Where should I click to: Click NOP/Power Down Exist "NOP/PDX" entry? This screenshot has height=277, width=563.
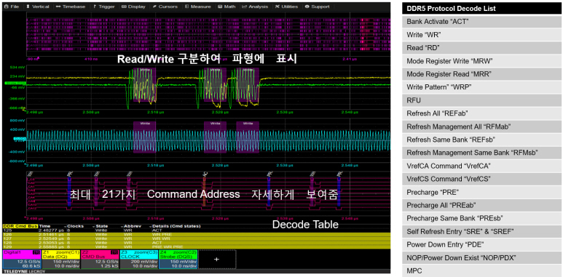pos(482,257)
